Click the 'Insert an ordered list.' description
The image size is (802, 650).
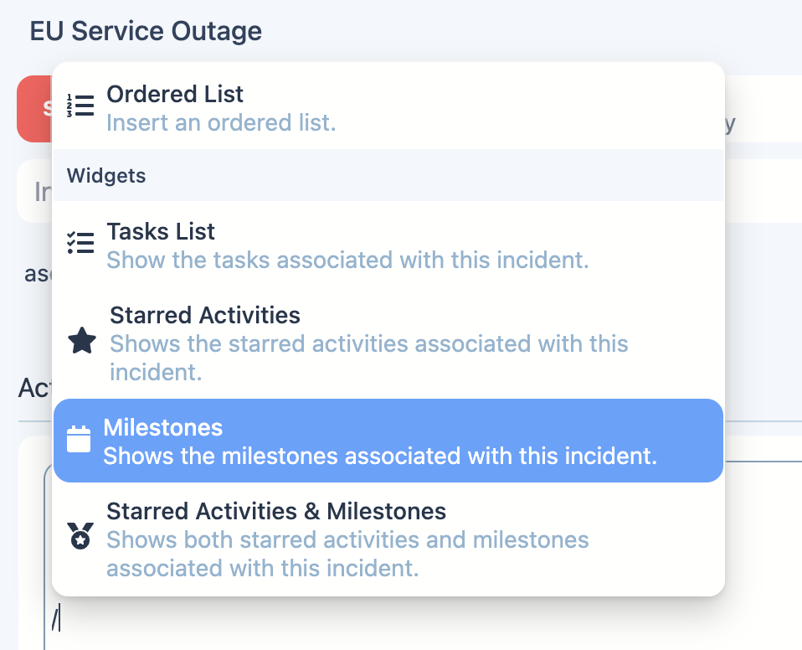tap(221, 123)
